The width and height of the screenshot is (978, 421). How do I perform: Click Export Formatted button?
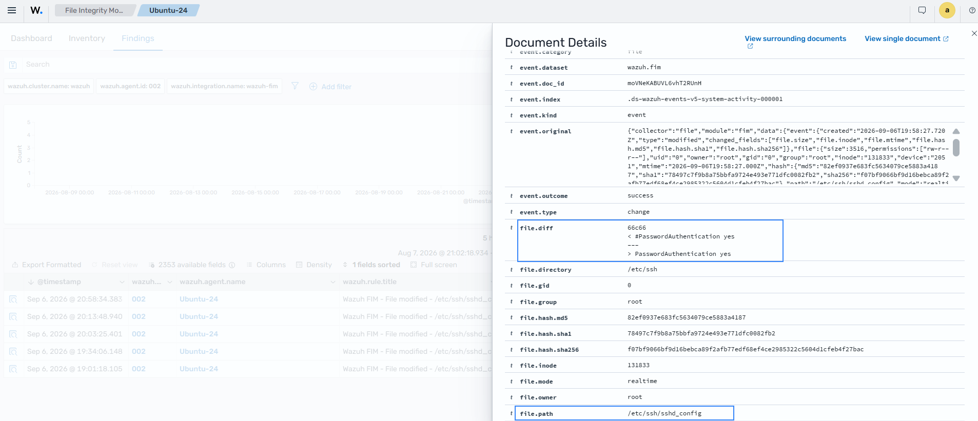[x=47, y=265]
